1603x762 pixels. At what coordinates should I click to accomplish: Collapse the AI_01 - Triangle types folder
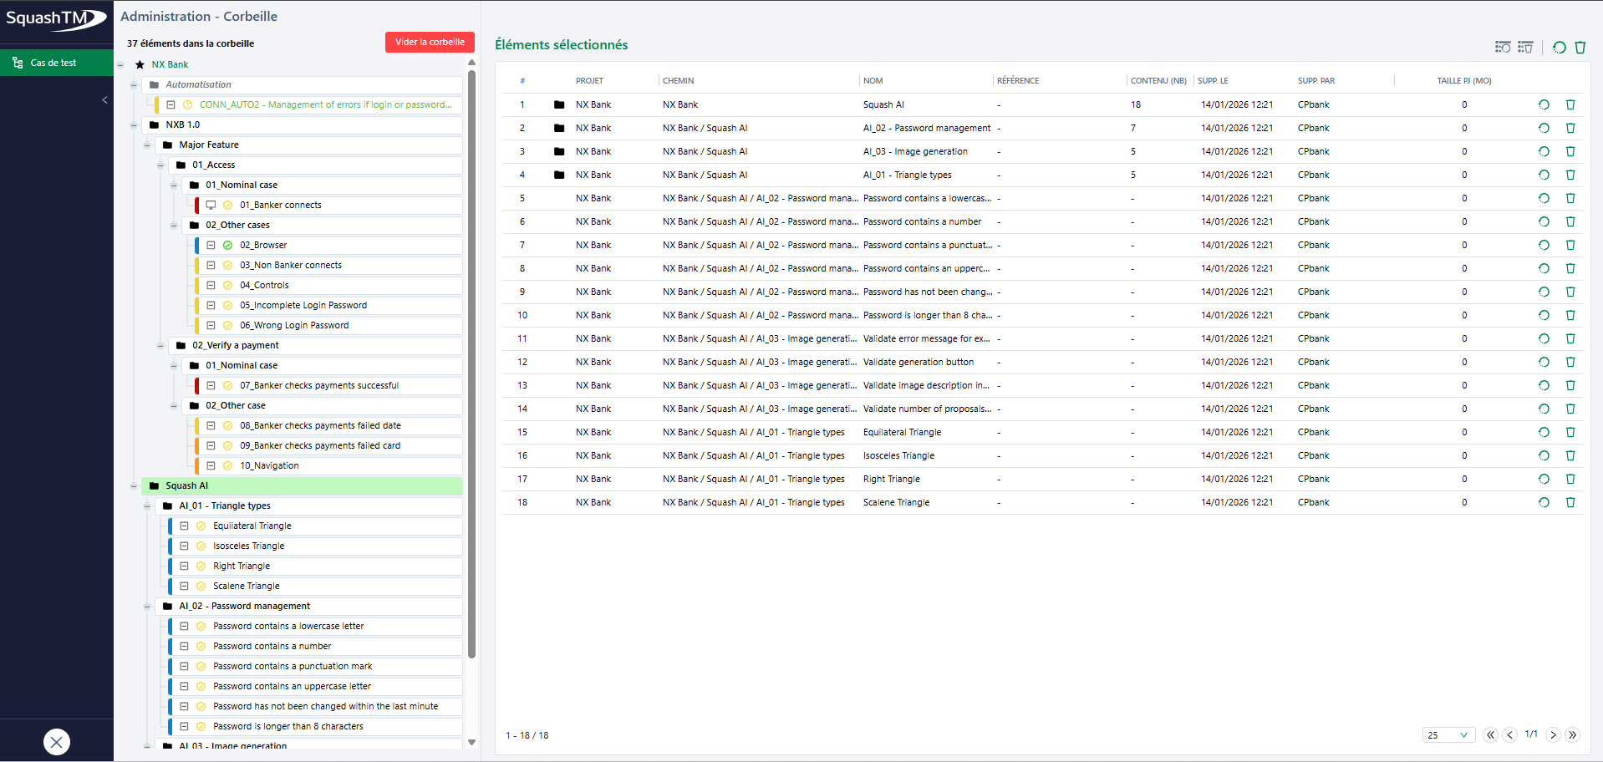pyautogui.click(x=147, y=506)
